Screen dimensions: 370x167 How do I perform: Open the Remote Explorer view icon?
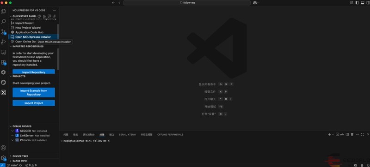click(3, 52)
